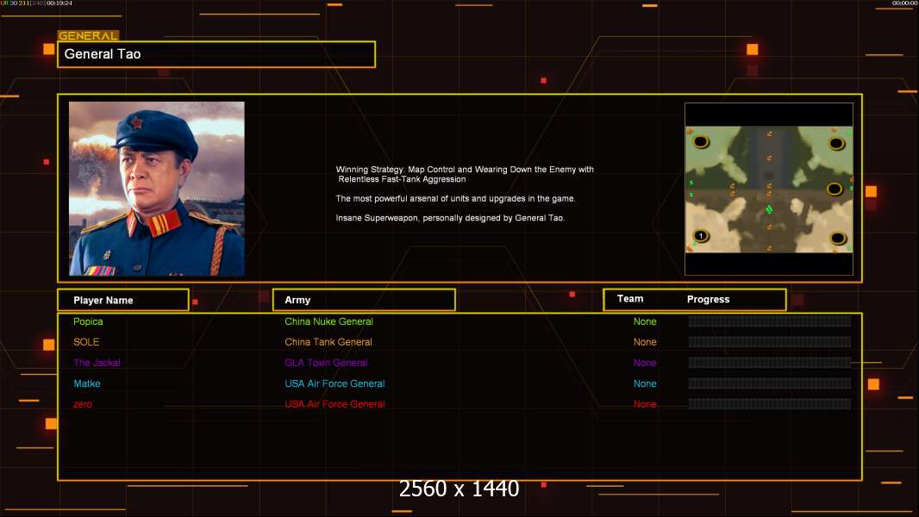Click Matke's USA Air Force General entry

pos(334,383)
